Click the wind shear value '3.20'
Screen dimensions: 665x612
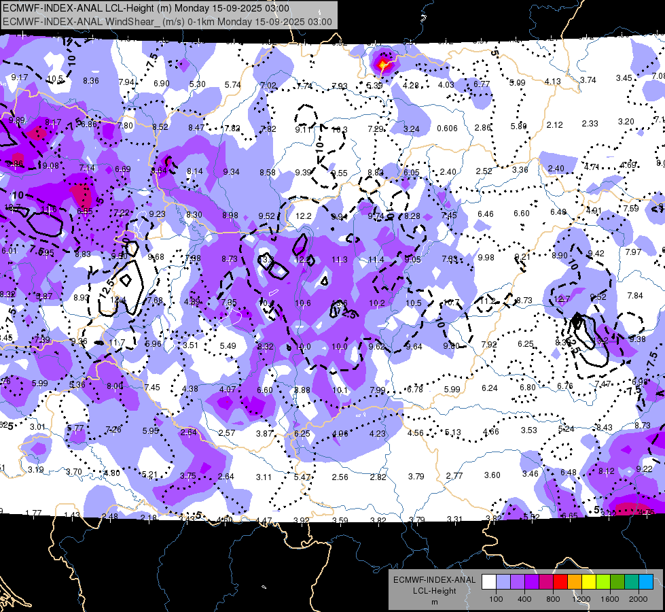coord(626,122)
